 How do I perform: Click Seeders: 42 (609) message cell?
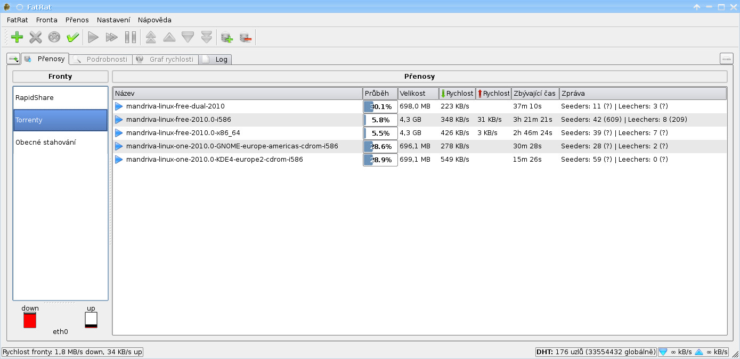[624, 120]
